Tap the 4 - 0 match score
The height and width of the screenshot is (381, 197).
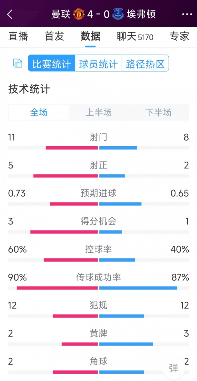click(98, 14)
